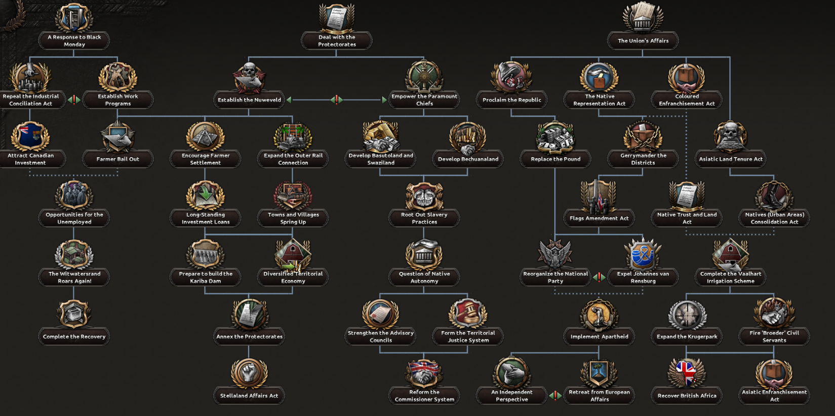This screenshot has width=835, height=416.
Task: Select Develop Basutoland and Swaziland icon
Action: pyautogui.click(x=380, y=136)
